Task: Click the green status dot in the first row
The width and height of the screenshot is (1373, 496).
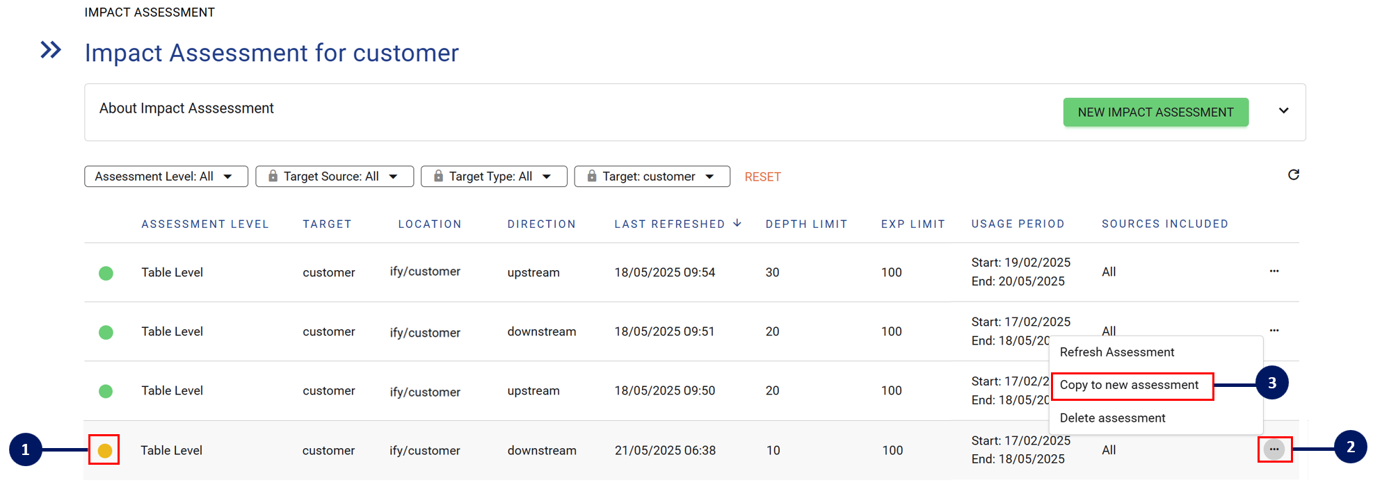Action: click(106, 273)
